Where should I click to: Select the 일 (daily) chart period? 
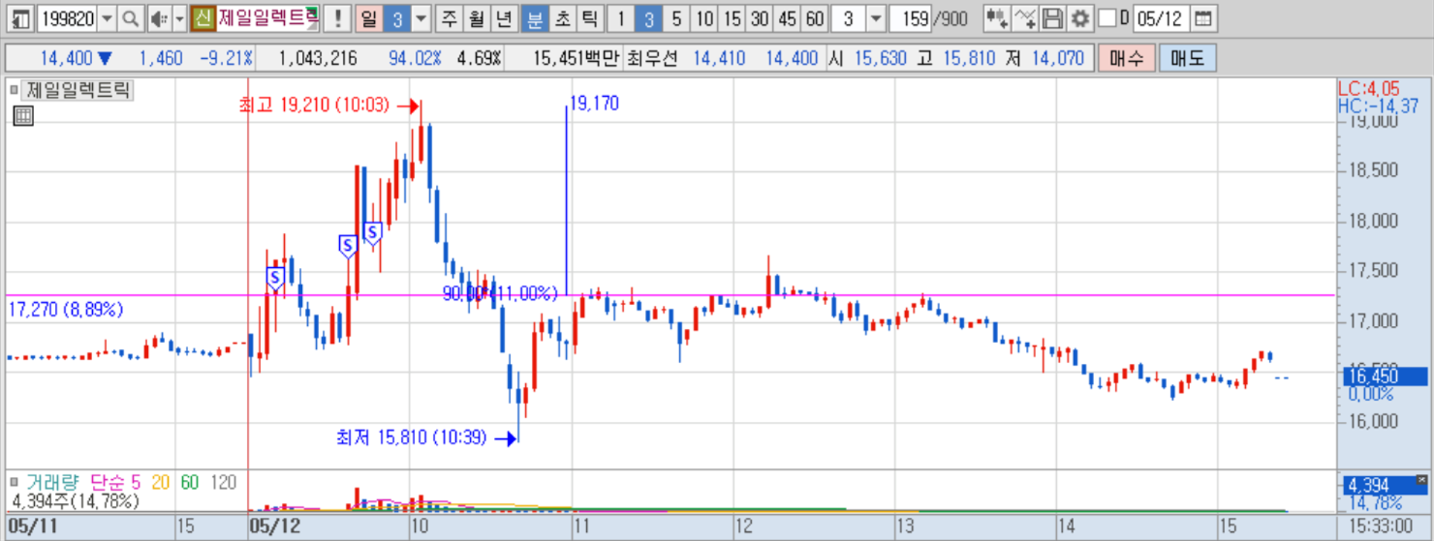point(369,18)
